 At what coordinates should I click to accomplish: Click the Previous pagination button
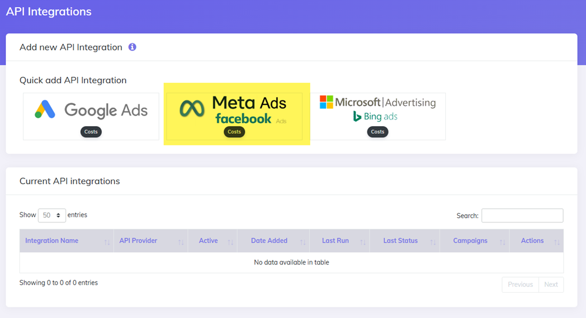click(520, 285)
